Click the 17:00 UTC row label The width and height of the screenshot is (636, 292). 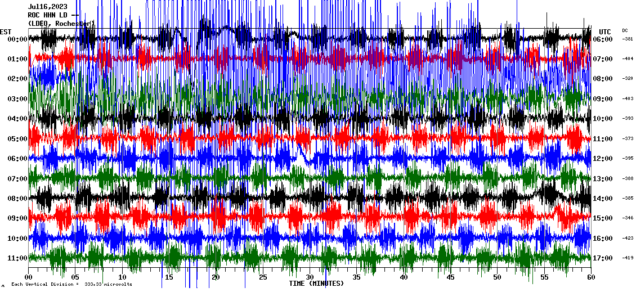pyautogui.click(x=602, y=258)
